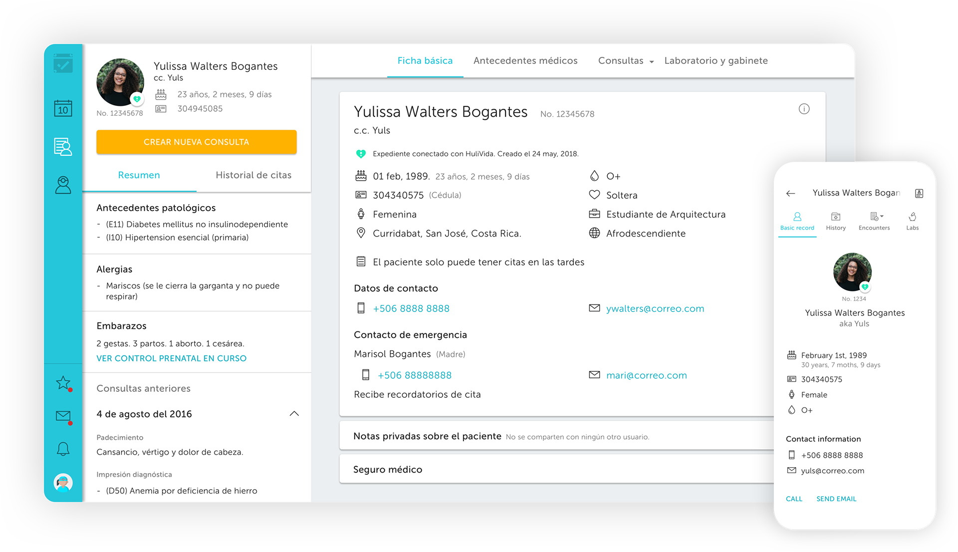The width and height of the screenshot is (958, 552).
Task: Click patient photo in left panel
Action: click(120, 82)
